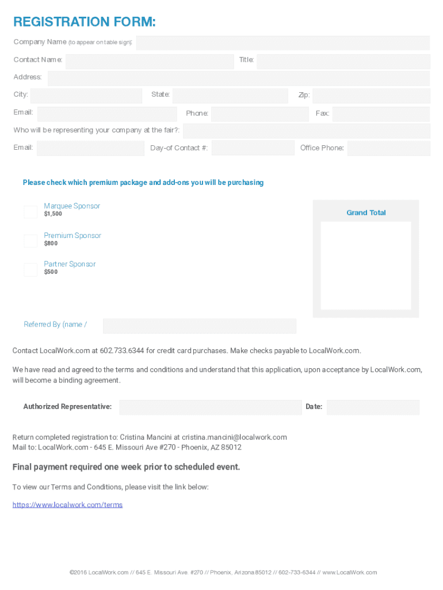
Task: Select the Fax input field
Action: pos(381,114)
